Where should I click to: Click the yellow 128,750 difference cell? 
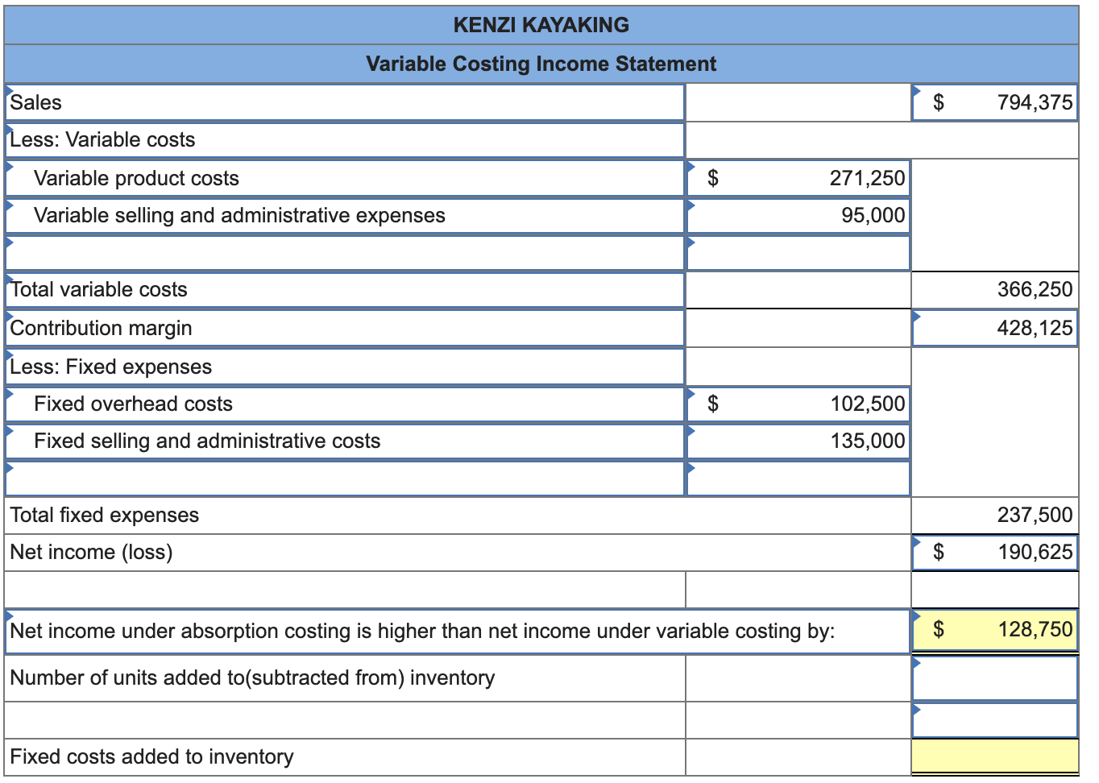995,630
